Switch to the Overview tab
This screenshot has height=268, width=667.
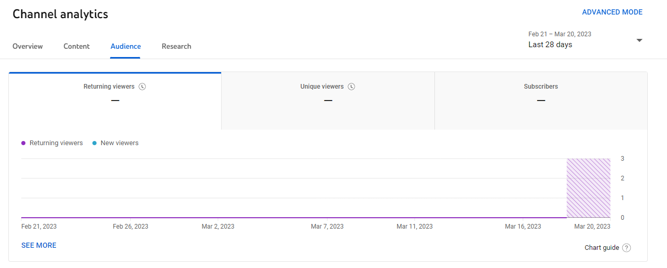28,46
